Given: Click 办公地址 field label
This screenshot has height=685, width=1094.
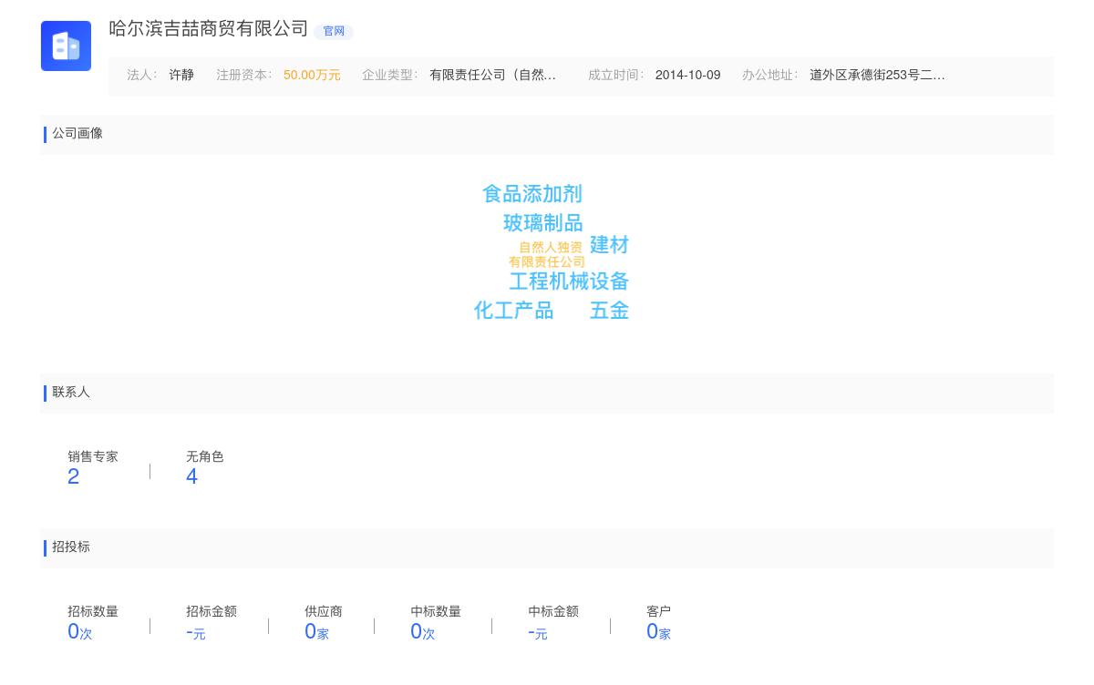Looking at the screenshot, I should coord(769,76).
